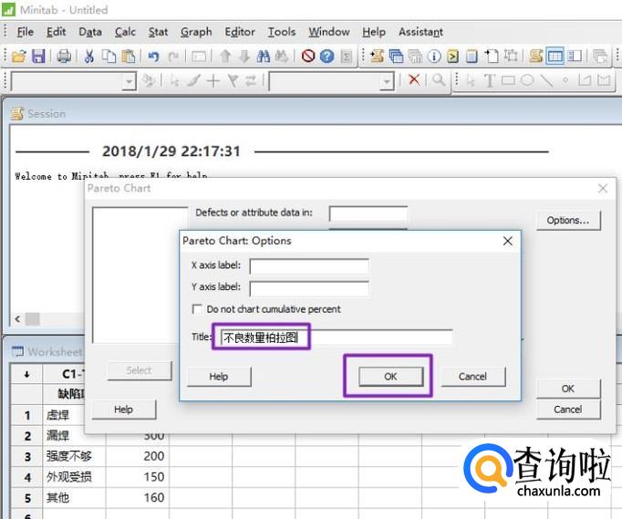Click Cancel in the Pareto Chart dialog
This screenshot has height=519, width=622.
coord(568,410)
